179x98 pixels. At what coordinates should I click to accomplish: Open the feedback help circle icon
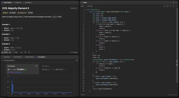(29, 52)
